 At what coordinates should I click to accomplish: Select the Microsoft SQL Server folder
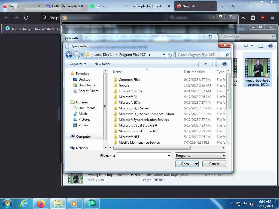point(131,108)
